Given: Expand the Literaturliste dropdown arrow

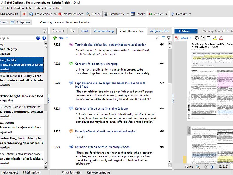Looking at the screenshot, I should pos(128,14).
